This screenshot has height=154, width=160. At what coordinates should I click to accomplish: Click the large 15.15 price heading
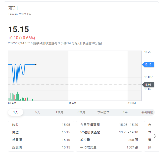[x=19, y=30]
